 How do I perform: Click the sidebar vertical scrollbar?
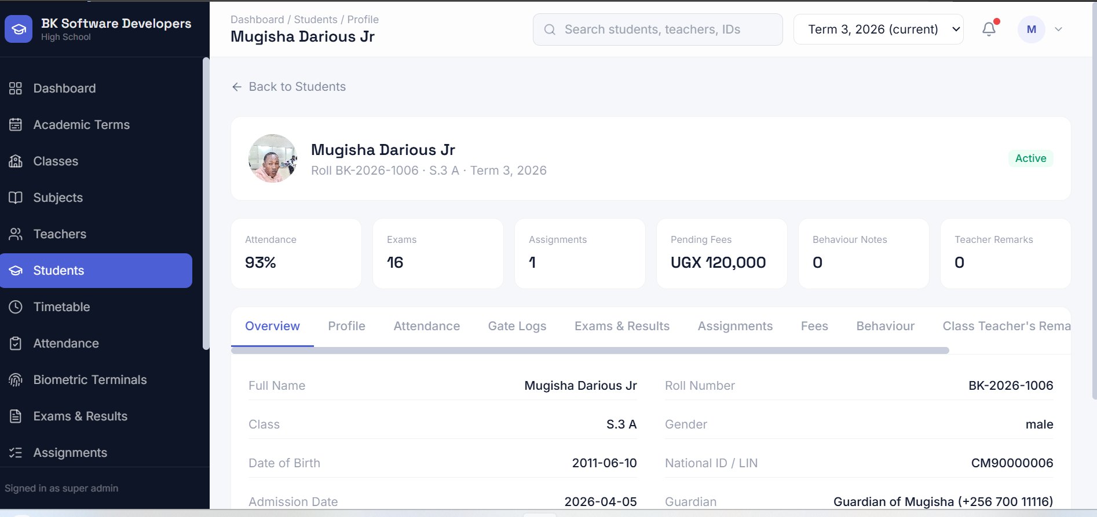[x=206, y=204]
